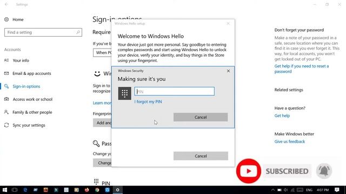This screenshot has height=194, width=346.
Task: Open Task View from taskbar
Action: [x=15, y=190]
